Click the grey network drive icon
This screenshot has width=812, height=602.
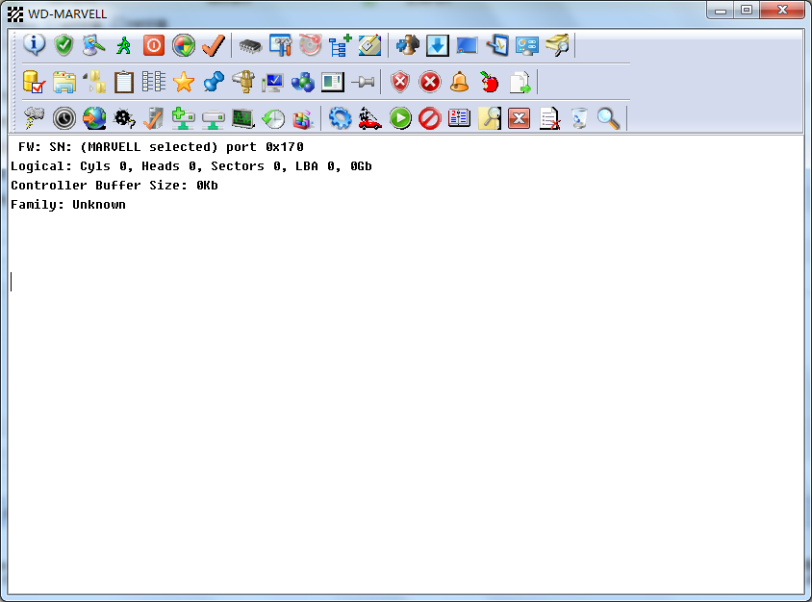point(214,120)
